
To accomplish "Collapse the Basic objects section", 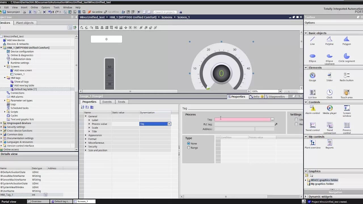I will coord(306,33).
